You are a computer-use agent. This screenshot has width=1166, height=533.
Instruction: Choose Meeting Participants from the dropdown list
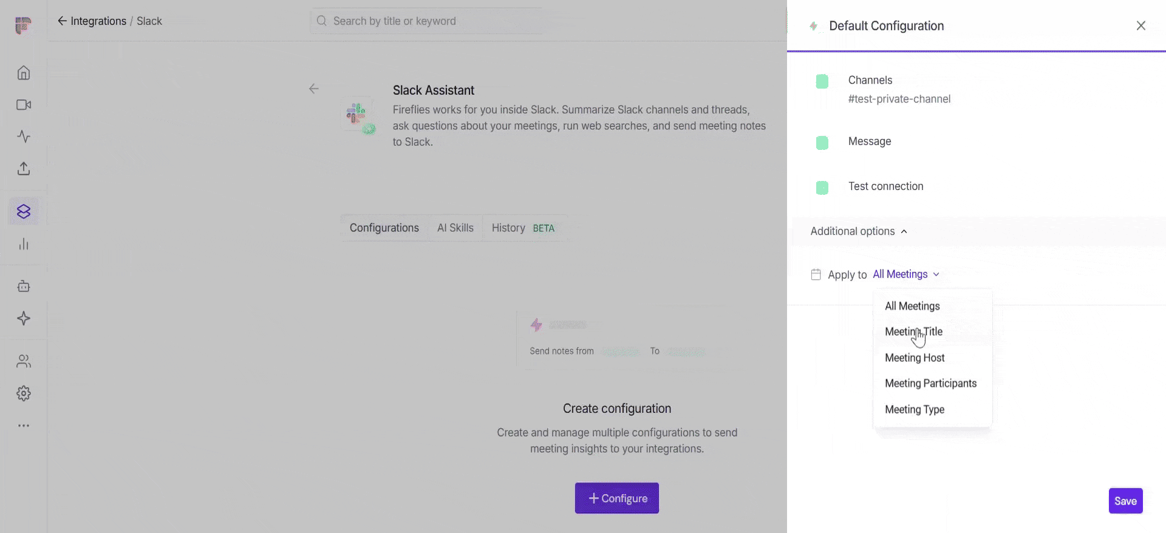tap(930, 383)
